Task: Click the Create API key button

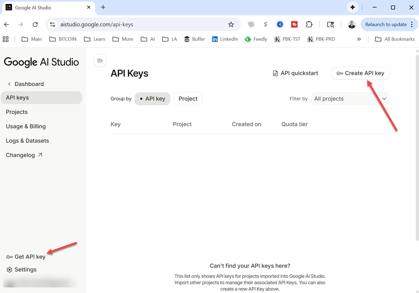Action: point(360,73)
